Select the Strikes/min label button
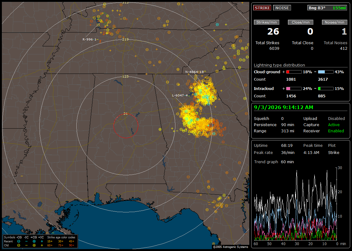Image resolution: width=352 pixels, height=251 pixels. coord(266,22)
